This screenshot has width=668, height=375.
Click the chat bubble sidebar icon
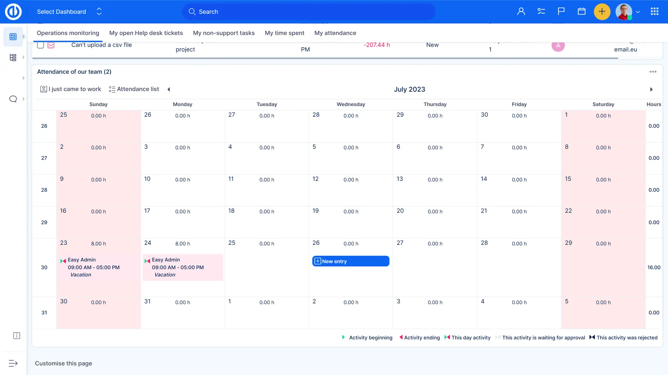(13, 99)
